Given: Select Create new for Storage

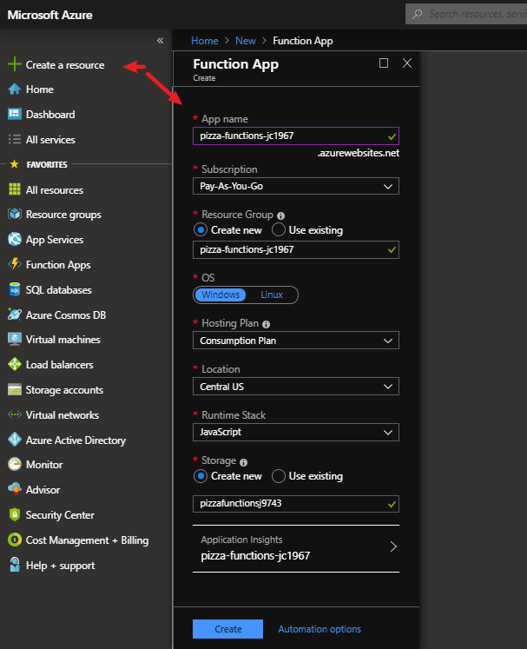Looking at the screenshot, I should tap(201, 476).
